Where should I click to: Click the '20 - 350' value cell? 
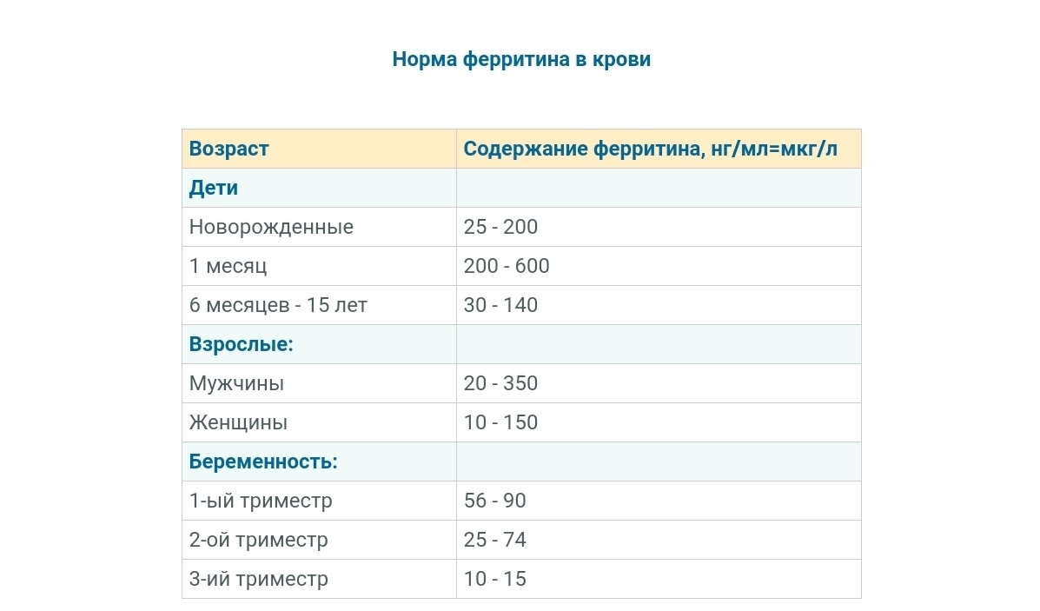click(500, 383)
